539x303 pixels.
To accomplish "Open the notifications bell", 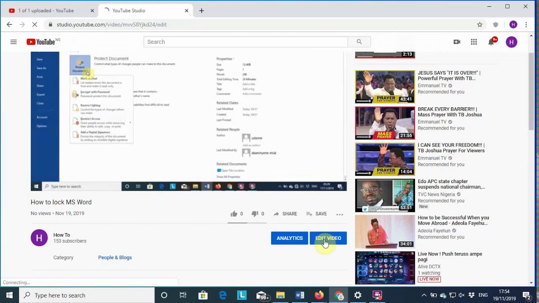I will 491,42.
